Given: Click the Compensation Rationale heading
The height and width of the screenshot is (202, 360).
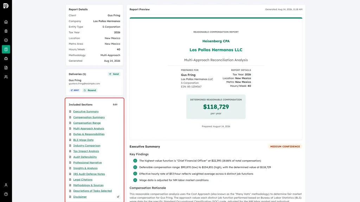Looking at the screenshot, I should (x=148, y=188).
